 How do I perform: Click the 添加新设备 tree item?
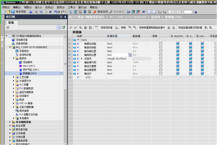pos(21,40)
